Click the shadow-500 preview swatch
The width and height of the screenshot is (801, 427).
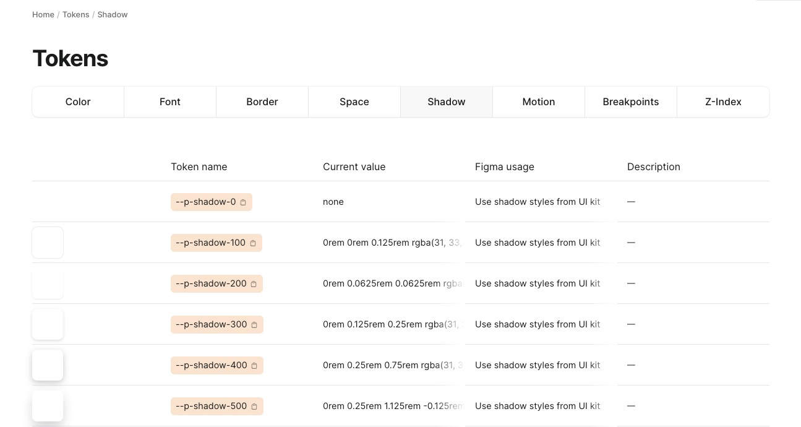47,406
